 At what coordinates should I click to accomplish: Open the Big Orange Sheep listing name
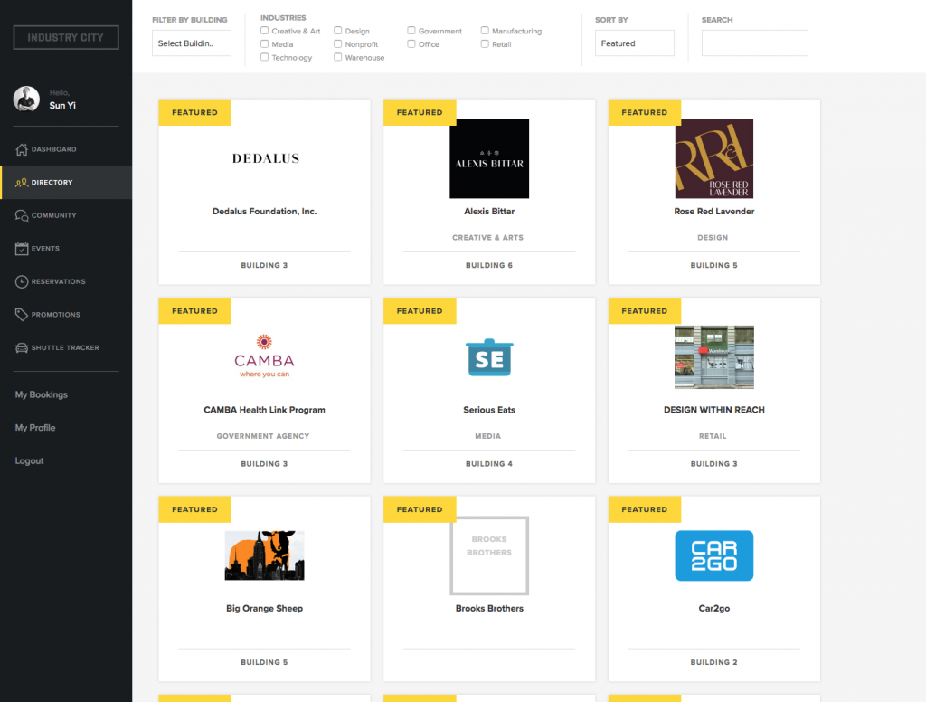pos(265,609)
